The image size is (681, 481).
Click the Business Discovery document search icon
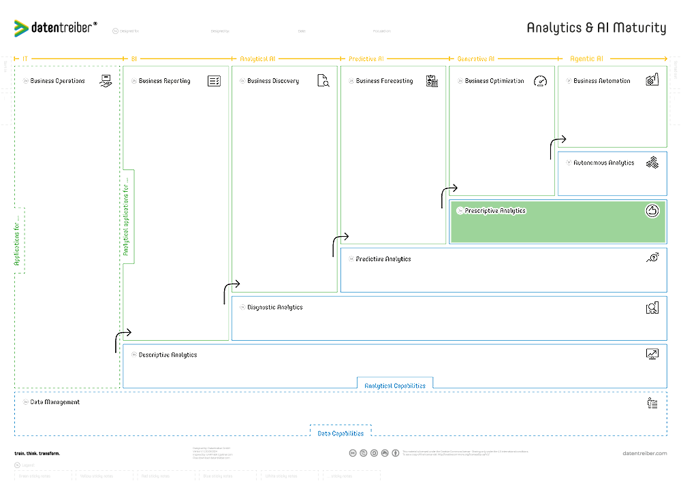tap(323, 81)
